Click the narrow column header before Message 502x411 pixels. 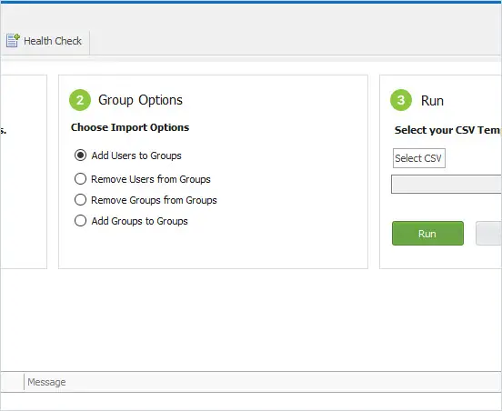tap(12, 382)
